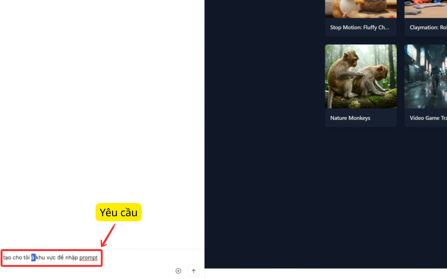Click the "Nature Monkeys" card title
Screen dimensions: 447x279
pos(350,118)
